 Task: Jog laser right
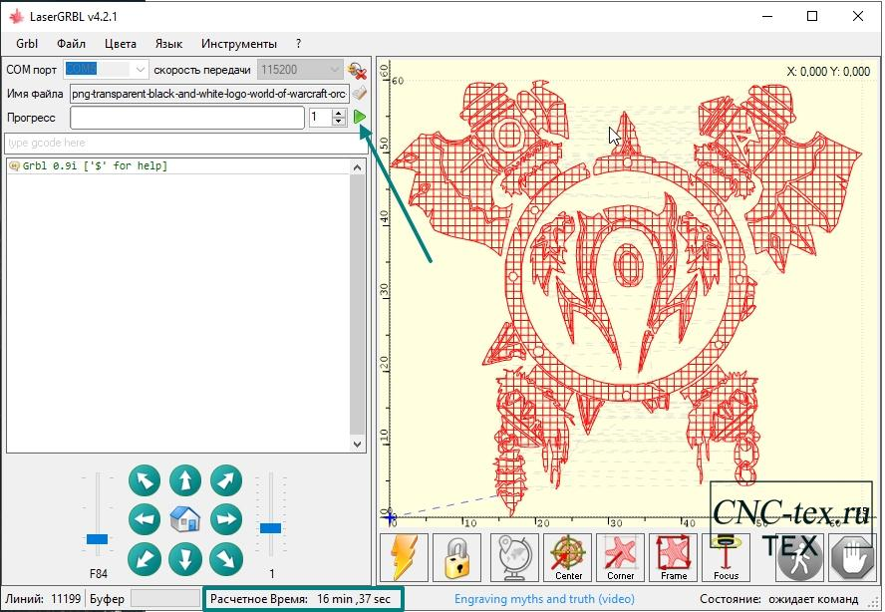pyautogui.click(x=226, y=519)
